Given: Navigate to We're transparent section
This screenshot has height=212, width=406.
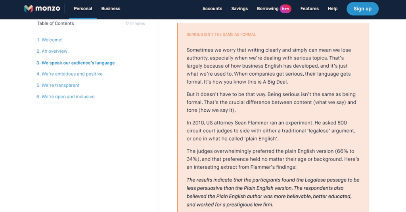Looking at the screenshot, I should [58, 86].
